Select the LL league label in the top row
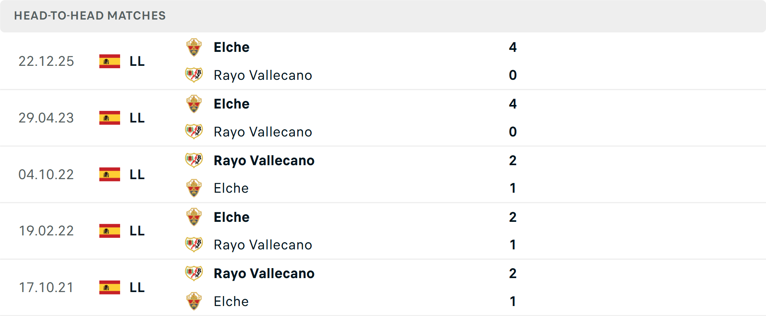The image size is (766, 316). point(136,61)
